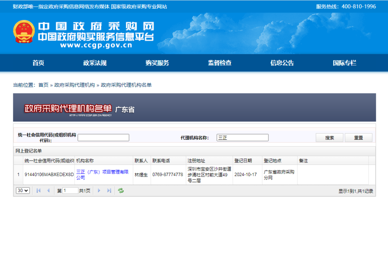Click the 联系电话 column header

tap(168, 161)
